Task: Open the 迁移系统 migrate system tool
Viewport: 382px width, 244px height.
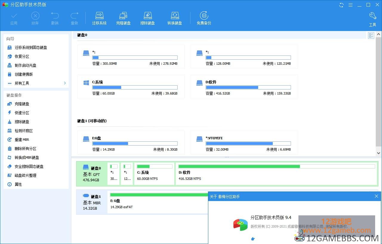Action: [x=99, y=18]
